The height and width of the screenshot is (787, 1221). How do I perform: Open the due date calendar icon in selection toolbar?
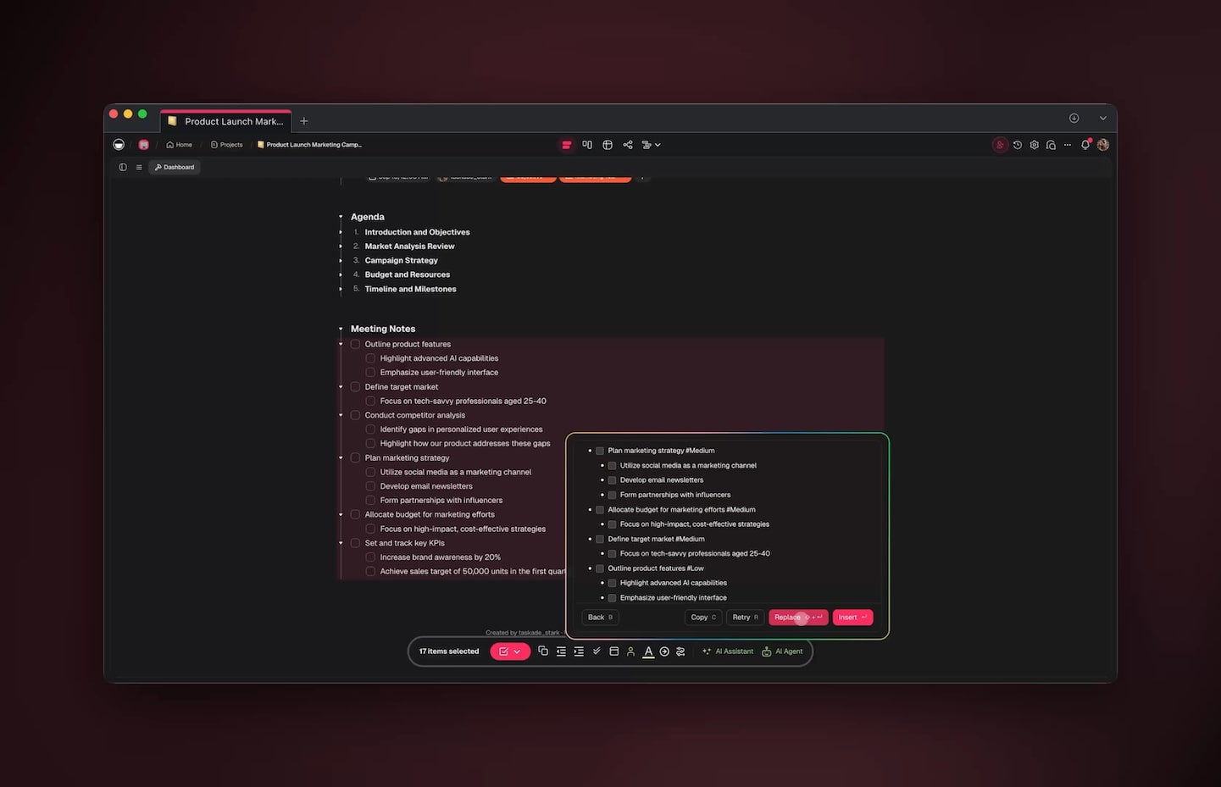[x=614, y=651]
